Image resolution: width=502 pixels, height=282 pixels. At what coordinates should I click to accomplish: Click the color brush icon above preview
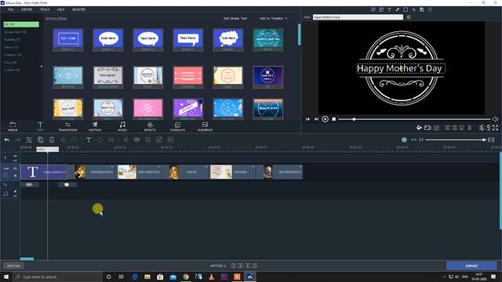[x=398, y=9]
